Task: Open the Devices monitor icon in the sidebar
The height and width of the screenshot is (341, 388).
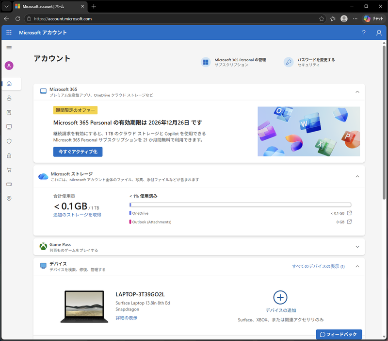Action: tap(9, 127)
